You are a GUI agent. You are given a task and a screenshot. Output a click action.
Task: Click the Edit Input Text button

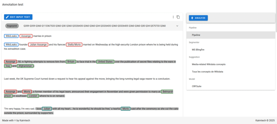(x=18, y=17)
